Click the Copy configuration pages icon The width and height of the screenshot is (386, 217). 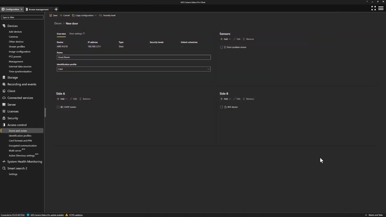click(73, 15)
